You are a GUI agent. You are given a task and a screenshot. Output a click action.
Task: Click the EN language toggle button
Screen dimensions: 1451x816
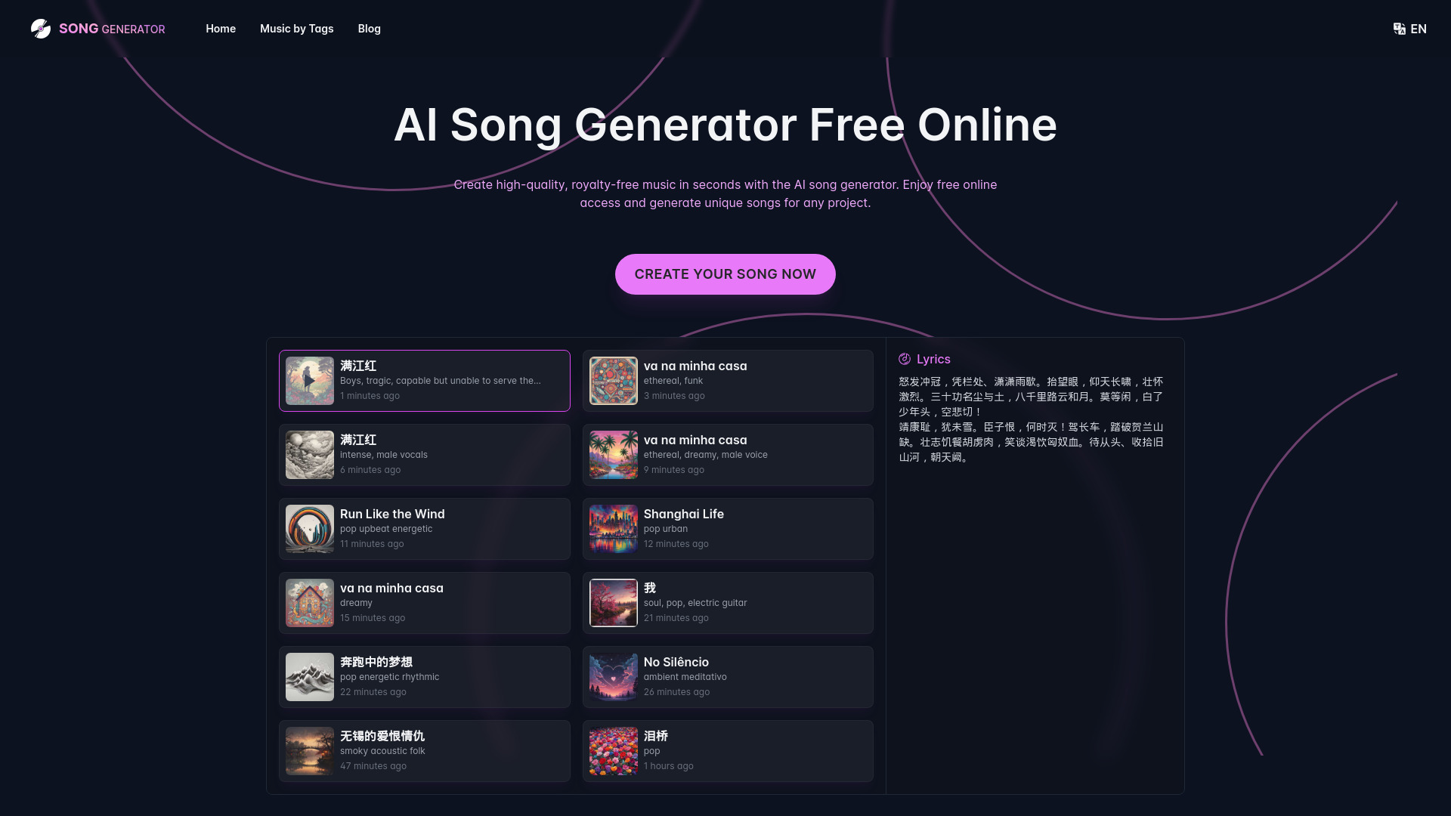point(1409,28)
